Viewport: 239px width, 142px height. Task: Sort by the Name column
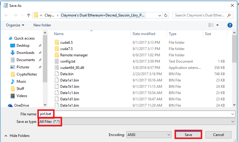pos(59,34)
